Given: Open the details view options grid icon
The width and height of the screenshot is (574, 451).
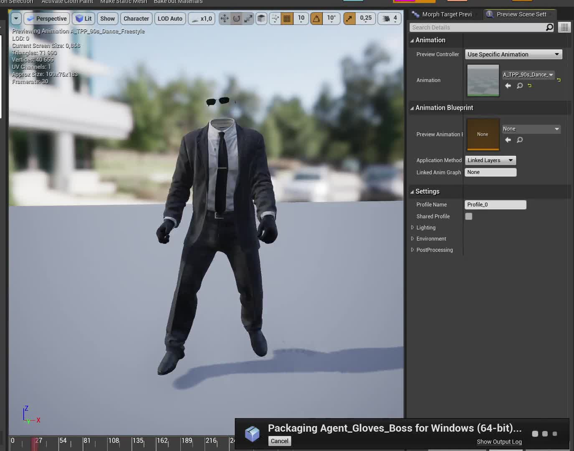Looking at the screenshot, I should tap(564, 28).
